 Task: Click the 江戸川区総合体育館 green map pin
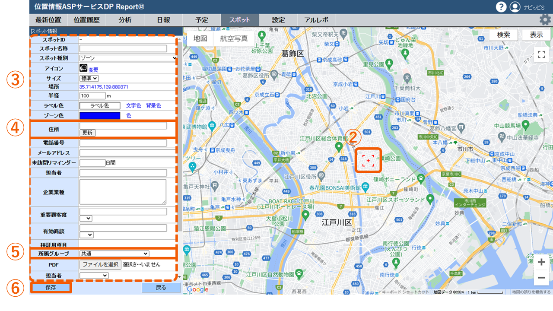click(339, 147)
